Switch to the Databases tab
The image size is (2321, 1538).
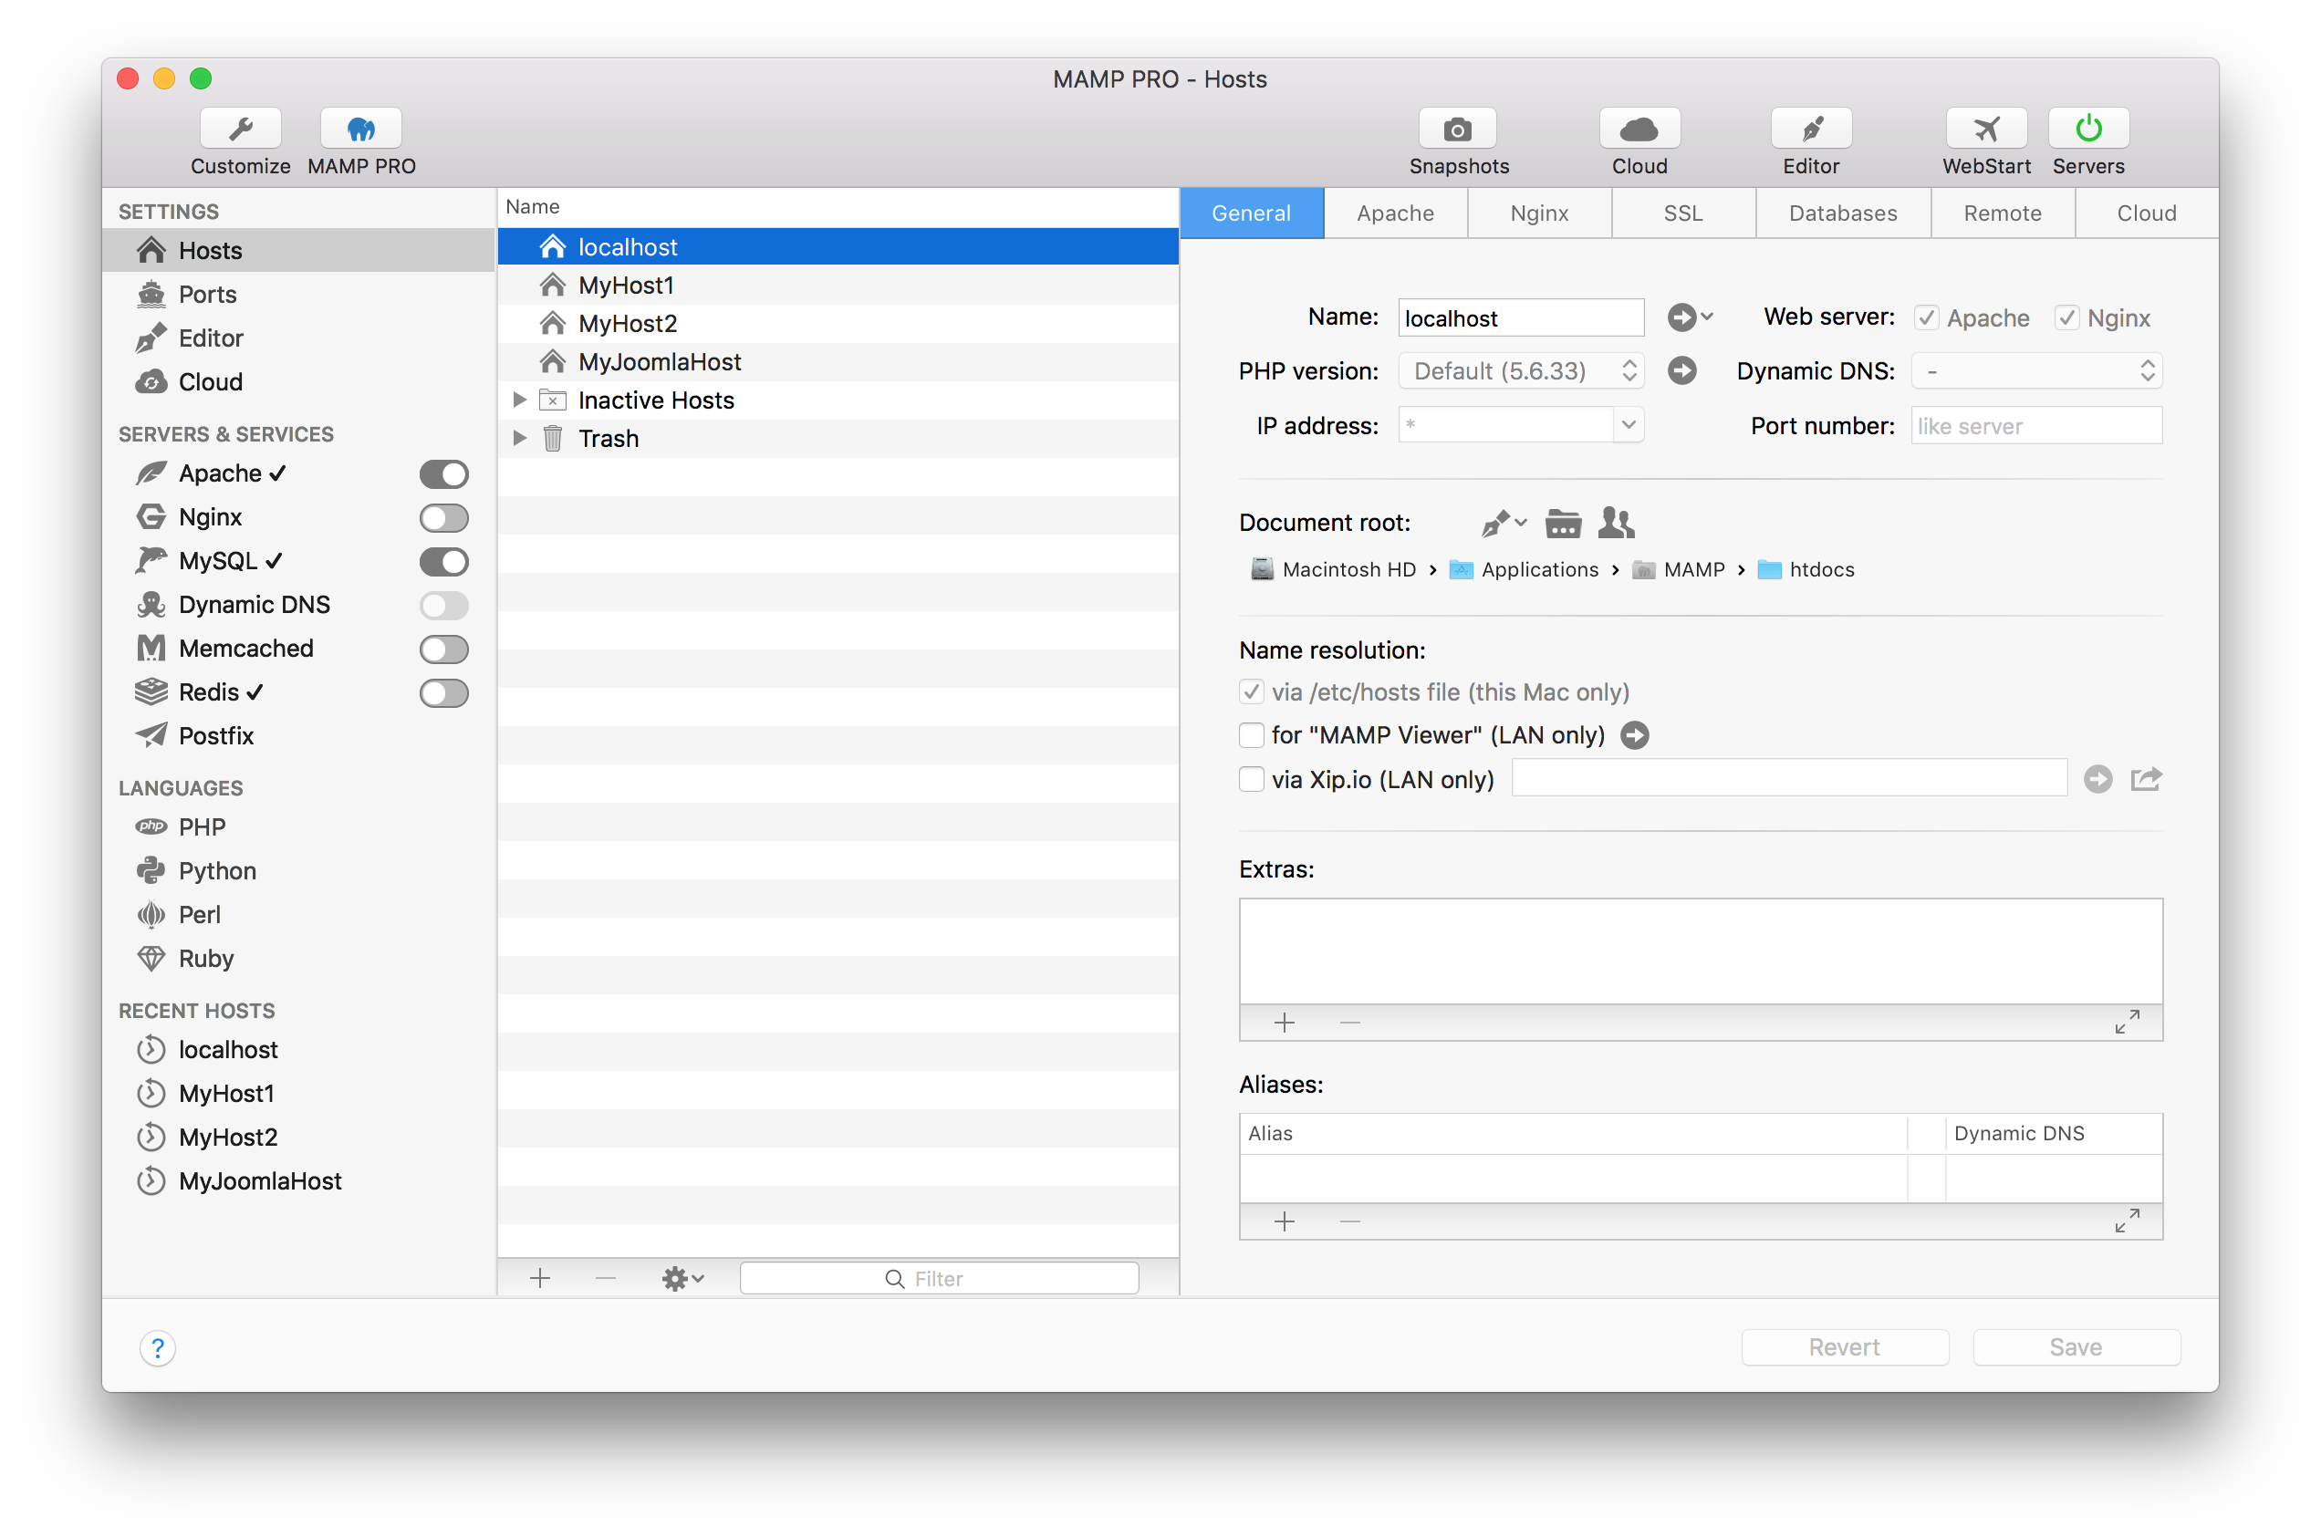coord(1843,213)
